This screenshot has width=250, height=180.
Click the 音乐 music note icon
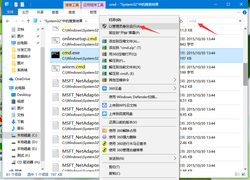(x=14, y=128)
